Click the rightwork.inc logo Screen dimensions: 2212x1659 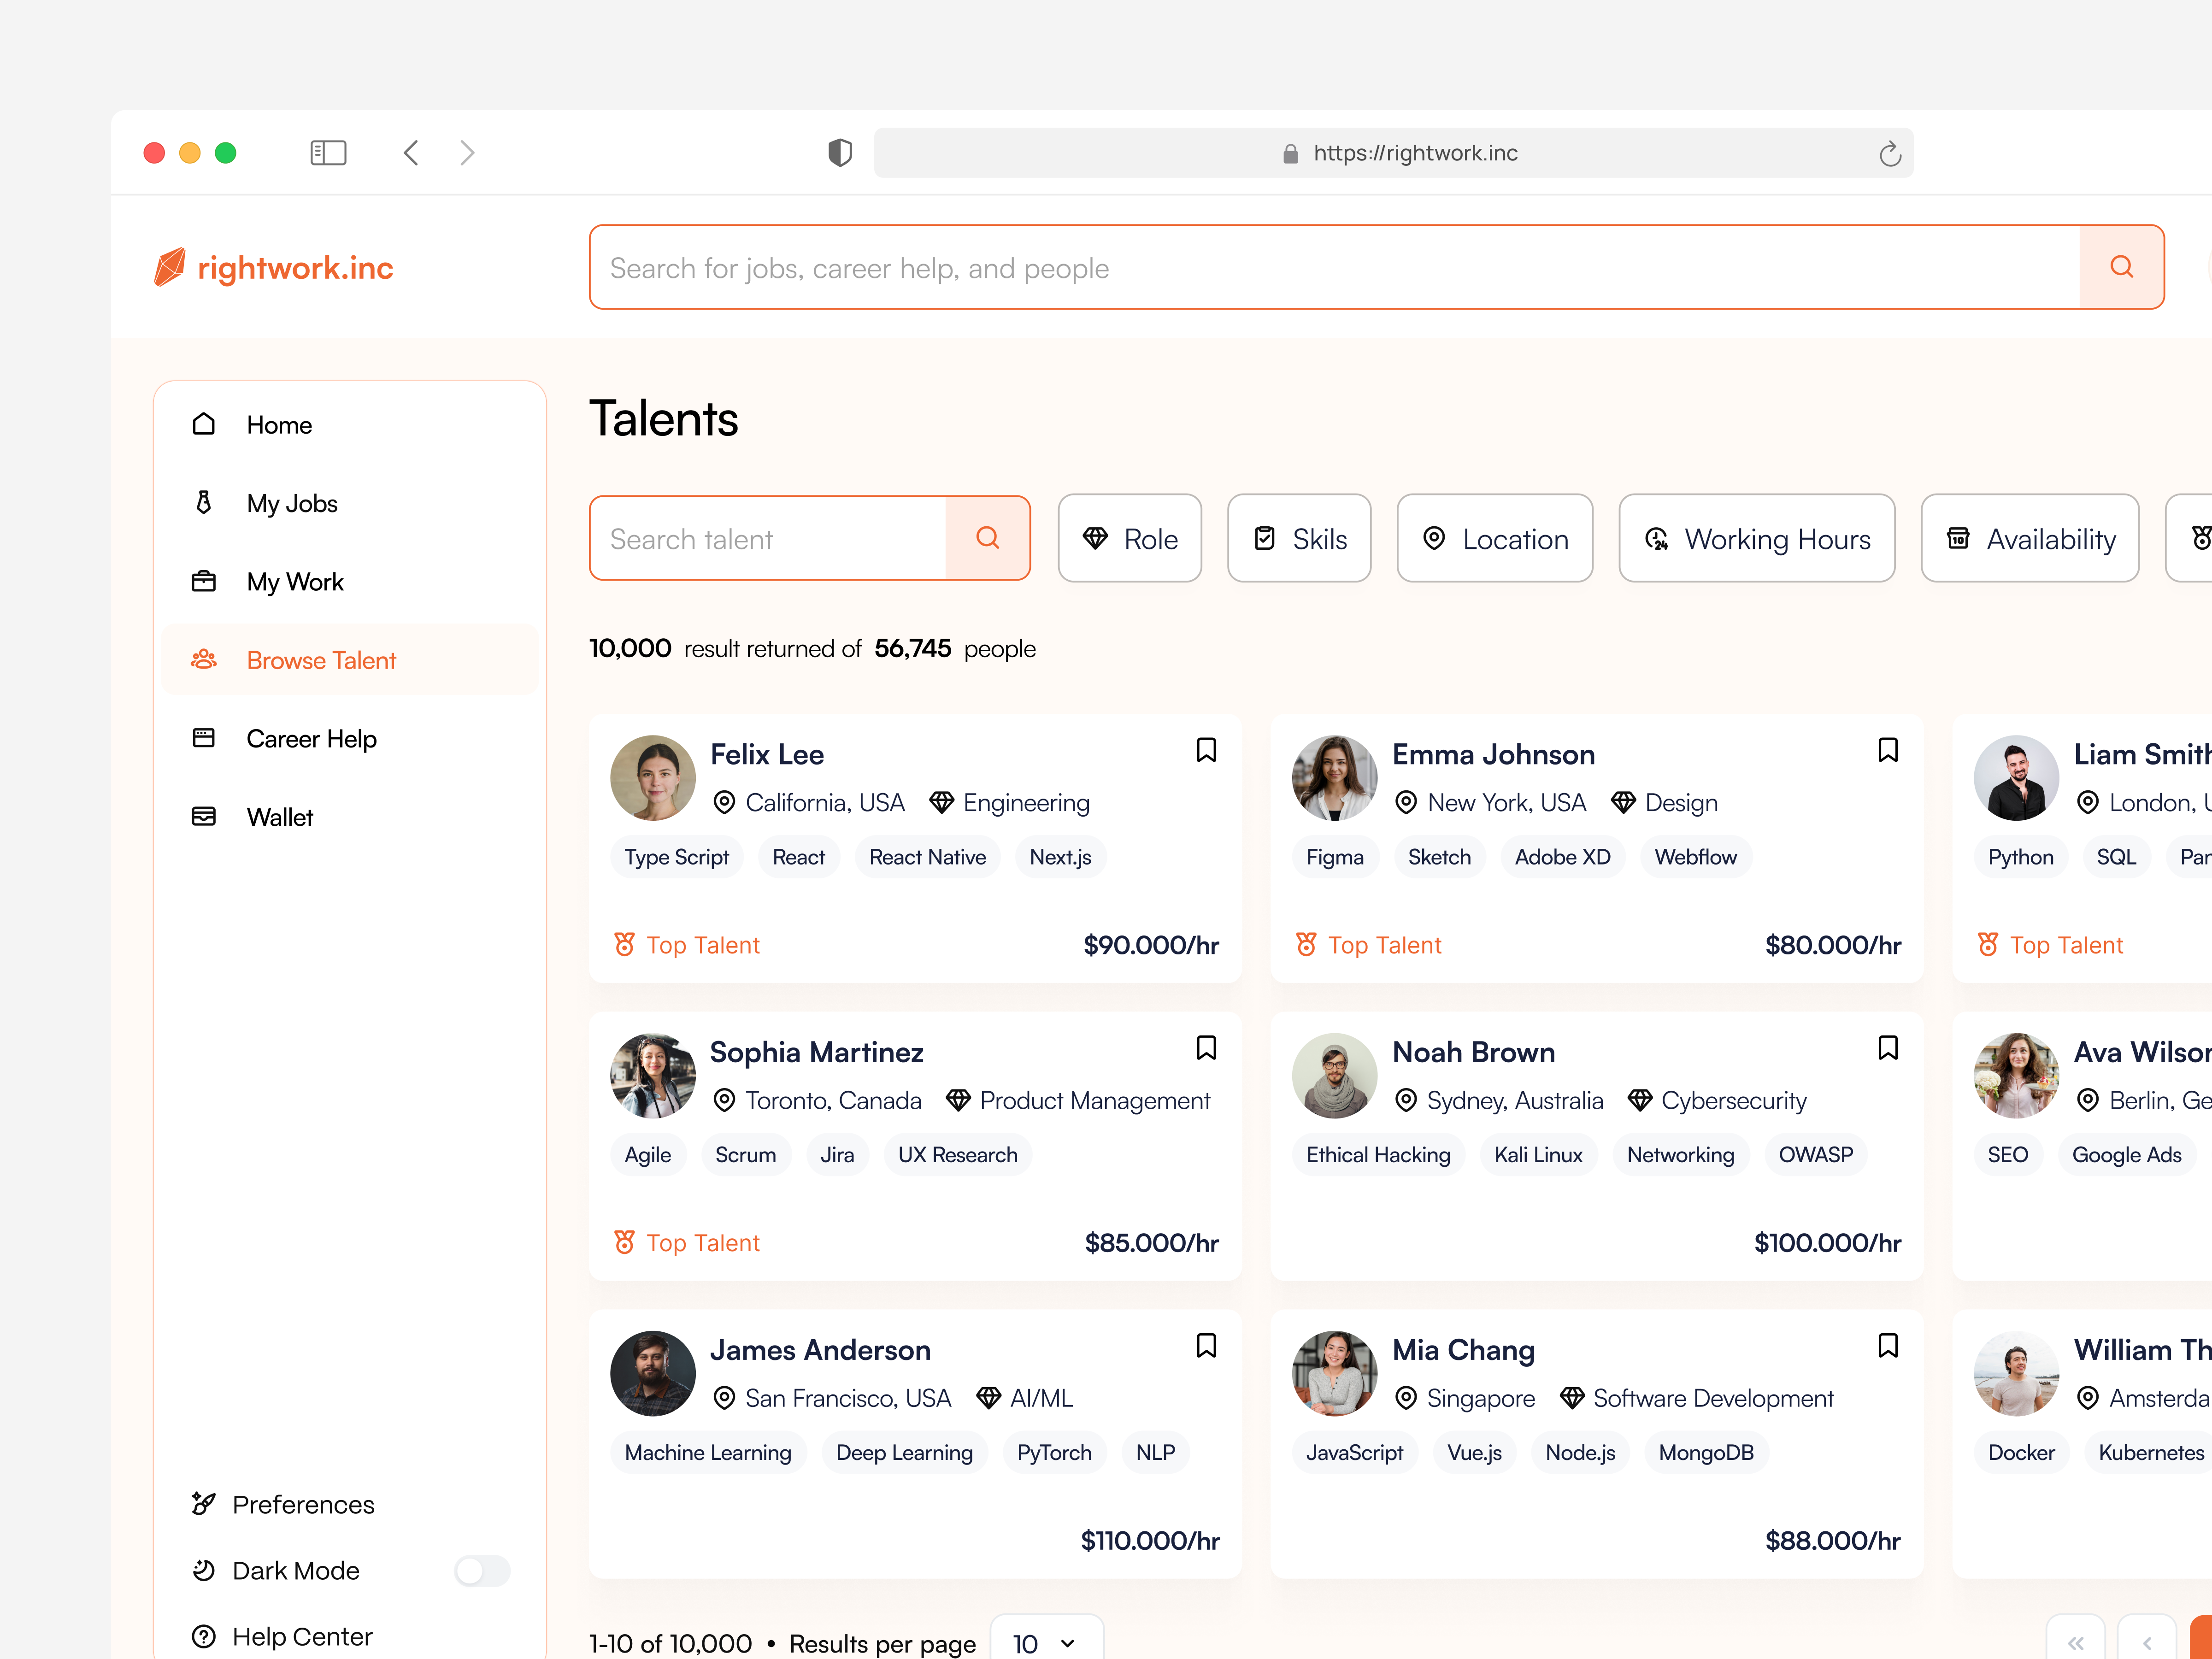pos(273,267)
